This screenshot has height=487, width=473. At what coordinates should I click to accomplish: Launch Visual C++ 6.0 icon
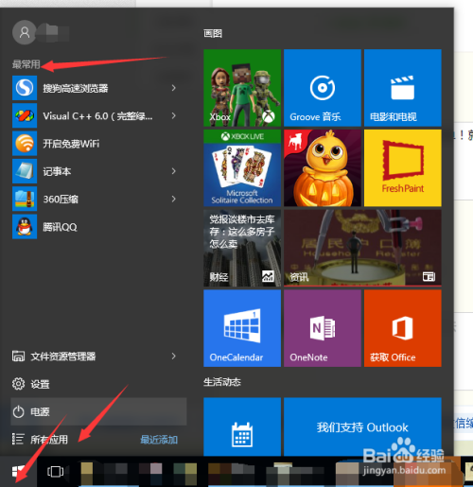coord(25,115)
